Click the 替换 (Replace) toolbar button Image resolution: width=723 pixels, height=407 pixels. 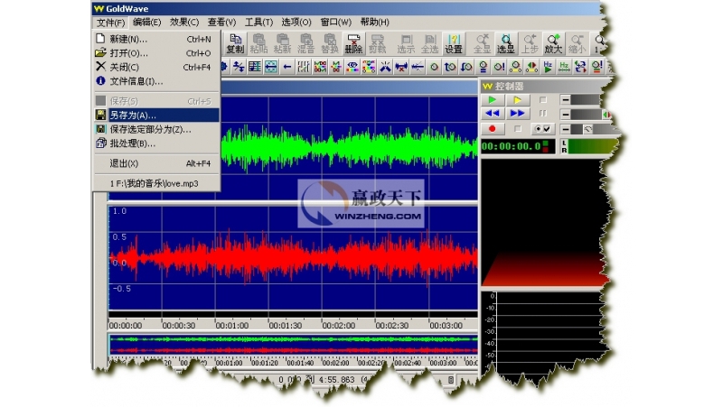click(x=330, y=43)
